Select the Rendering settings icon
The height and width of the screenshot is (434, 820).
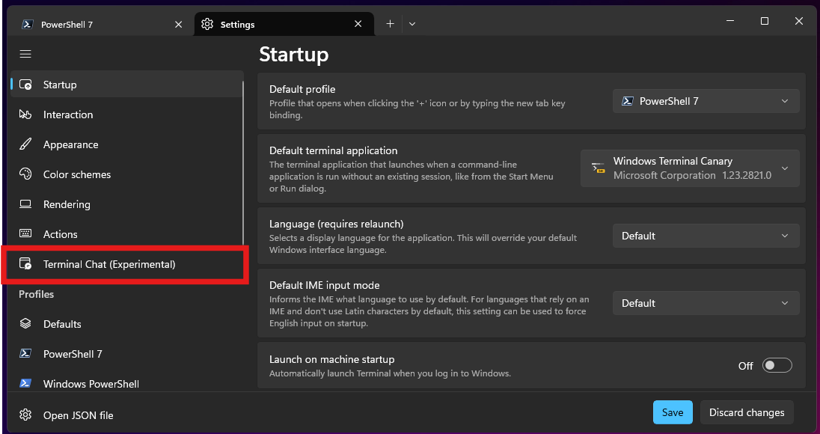point(25,204)
